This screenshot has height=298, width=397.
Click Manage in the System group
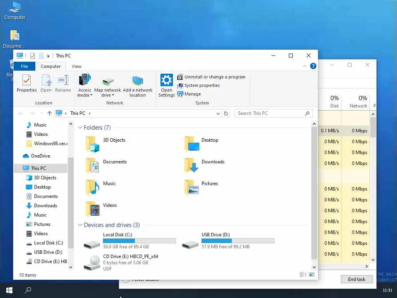click(189, 94)
